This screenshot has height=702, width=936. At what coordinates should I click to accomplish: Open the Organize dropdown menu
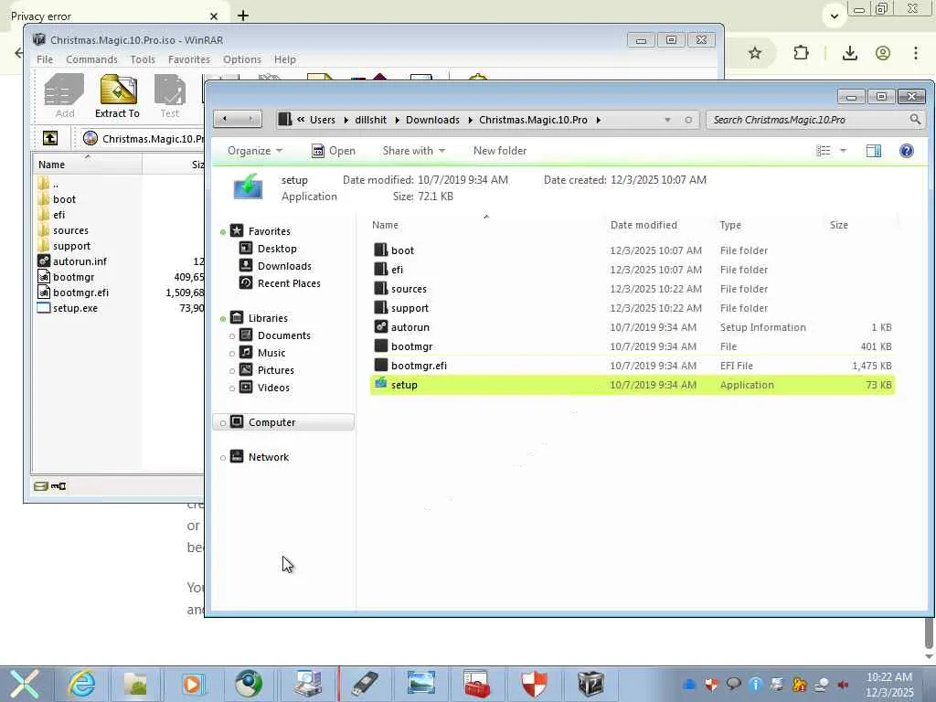255,151
